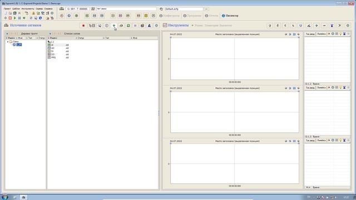The width and height of the screenshot is (356, 200).
Task: Click the application's taskbar button
Action: coord(23,197)
